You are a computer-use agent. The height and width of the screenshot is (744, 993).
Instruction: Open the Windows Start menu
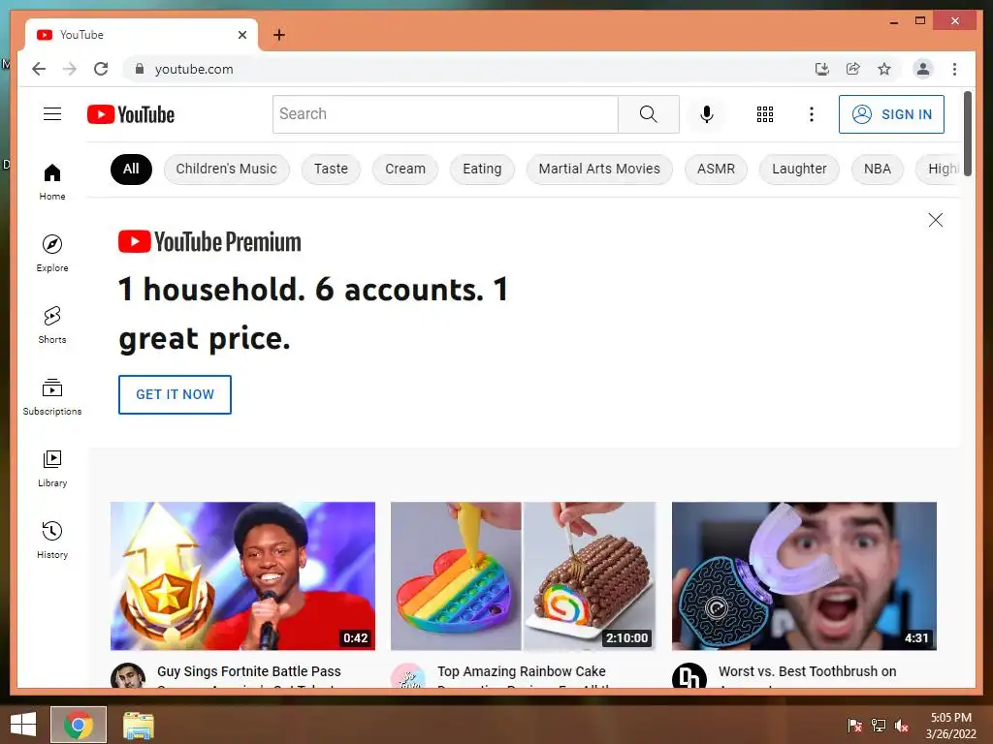click(x=23, y=725)
